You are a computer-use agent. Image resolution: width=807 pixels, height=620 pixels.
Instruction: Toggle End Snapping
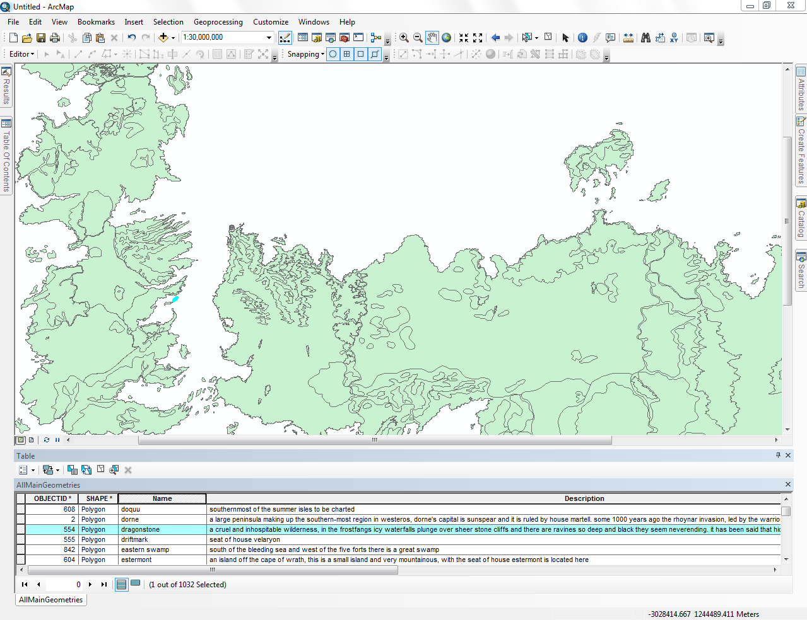(x=347, y=54)
